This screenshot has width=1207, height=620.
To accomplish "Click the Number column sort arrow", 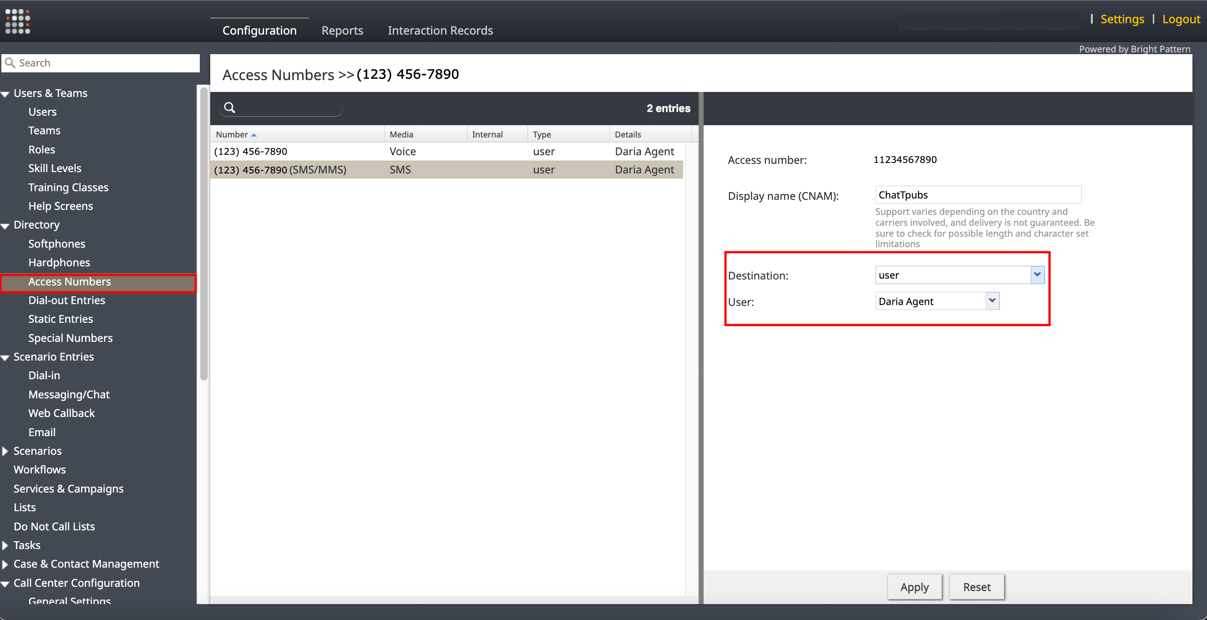I will [x=254, y=135].
